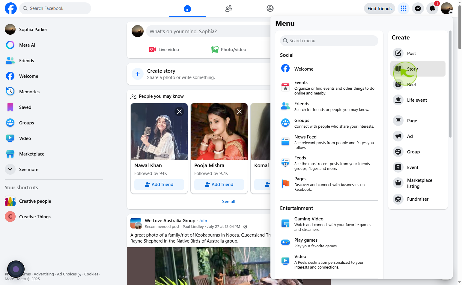The height and width of the screenshot is (285, 462).
Task: Select Welcome in Menu Social list
Action: tap(329, 69)
